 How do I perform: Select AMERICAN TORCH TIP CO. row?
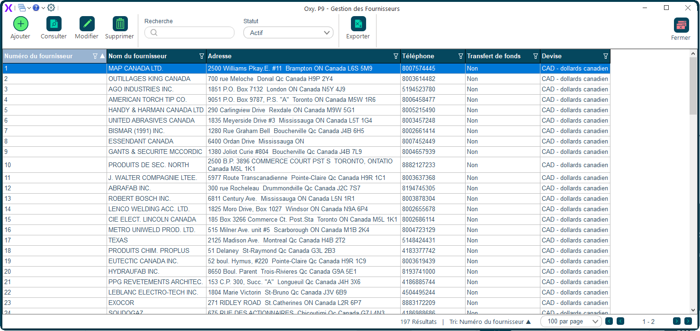coord(306,100)
